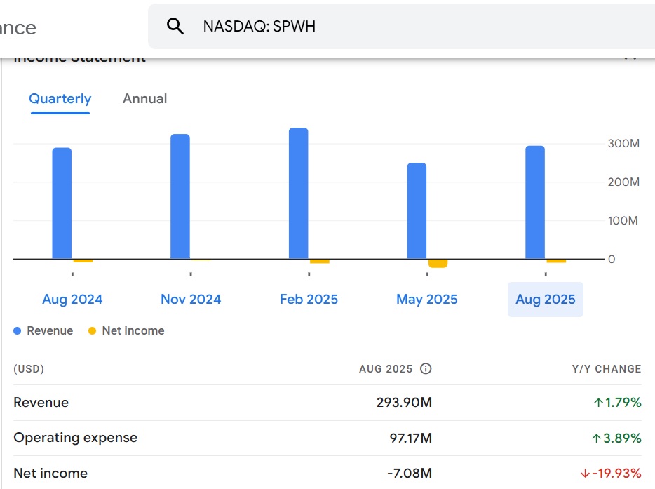Click the Operating expense row label
The width and height of the screenshot is (655, 489).
coord(75,438)
